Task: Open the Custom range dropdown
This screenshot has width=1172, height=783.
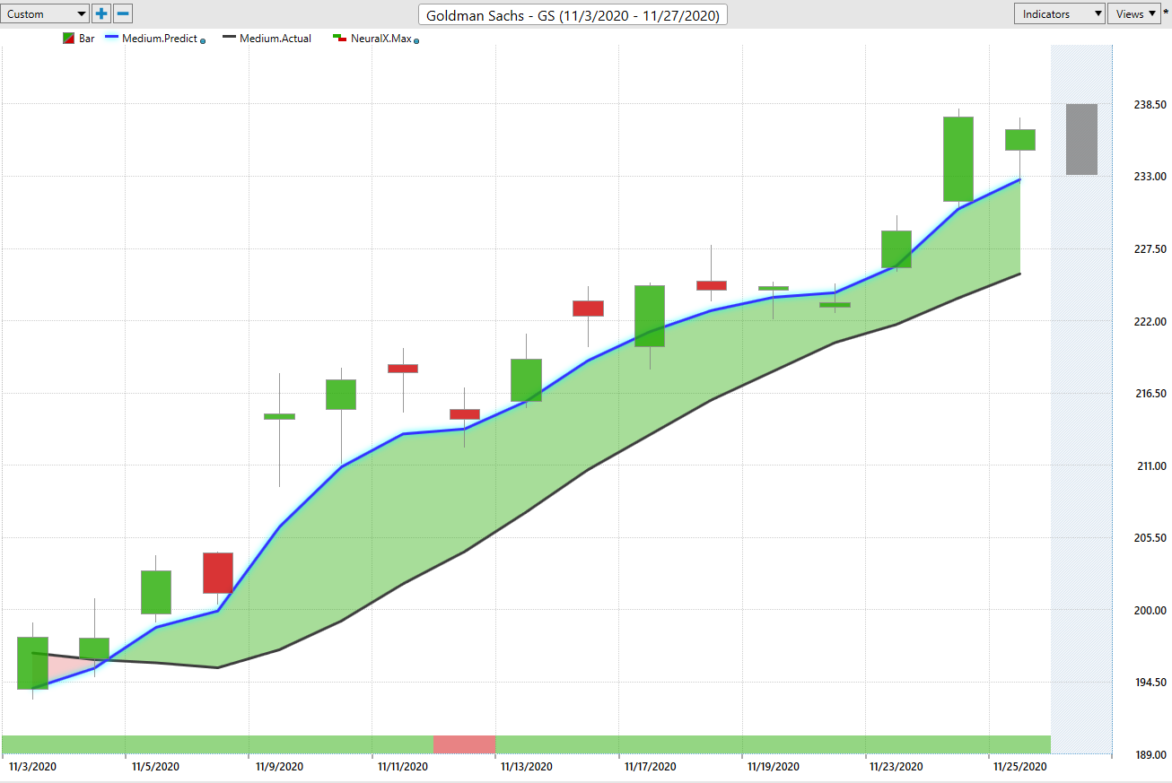Action: [x=45, y=14]
